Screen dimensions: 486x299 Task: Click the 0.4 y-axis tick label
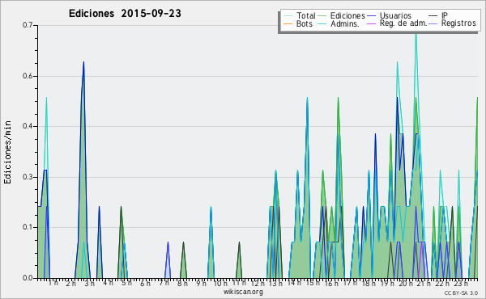[x=28, y=126]
